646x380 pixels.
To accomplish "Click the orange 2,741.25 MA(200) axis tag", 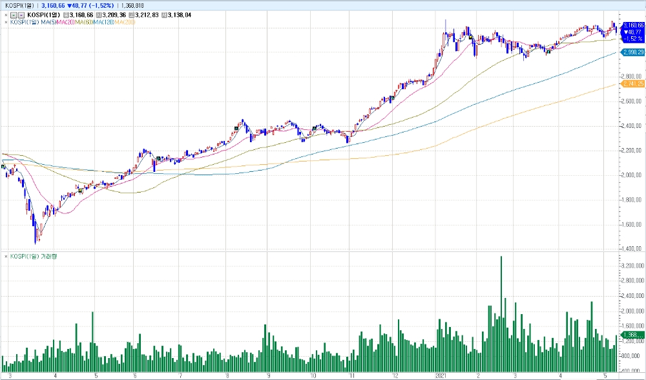I will click(x=632, y=84).
